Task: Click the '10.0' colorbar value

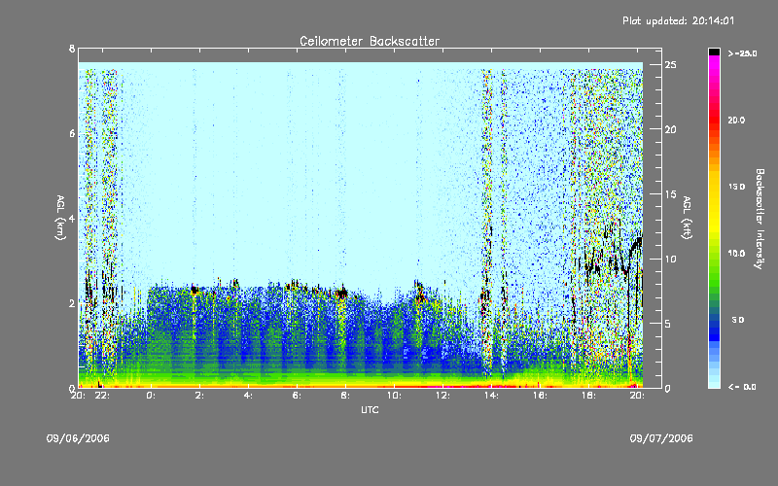Action: pos(736,254)
